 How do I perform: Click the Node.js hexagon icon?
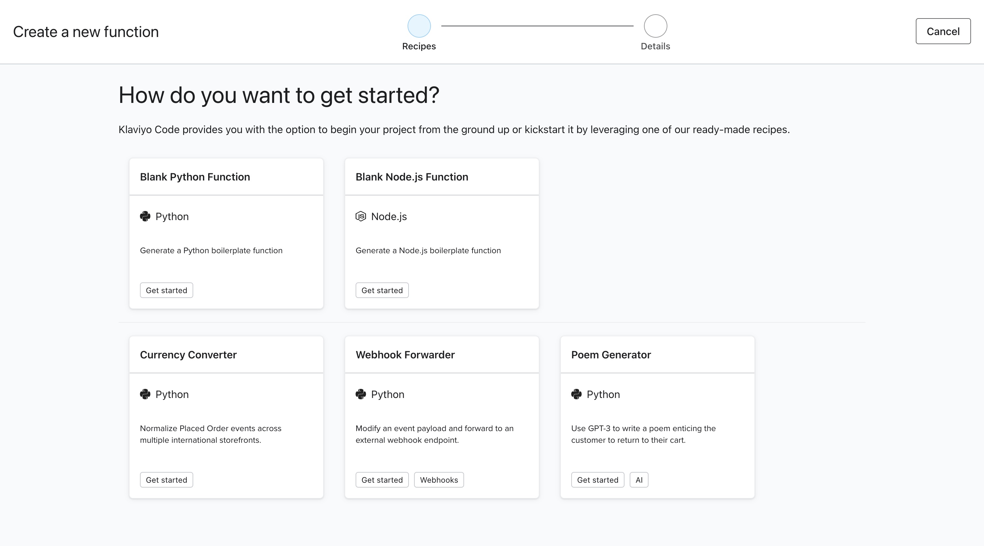[x=360, y=217]
